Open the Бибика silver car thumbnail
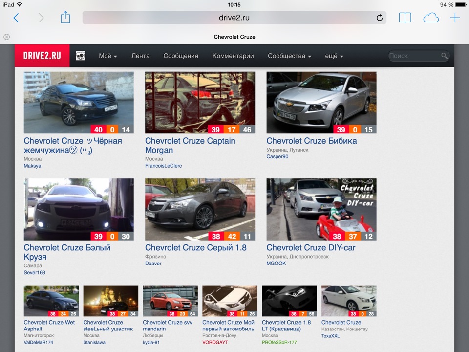469x352 pixels. (x=321, y=102)
